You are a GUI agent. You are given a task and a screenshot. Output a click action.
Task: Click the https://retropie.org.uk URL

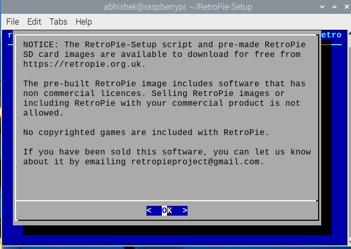point(84,64)
